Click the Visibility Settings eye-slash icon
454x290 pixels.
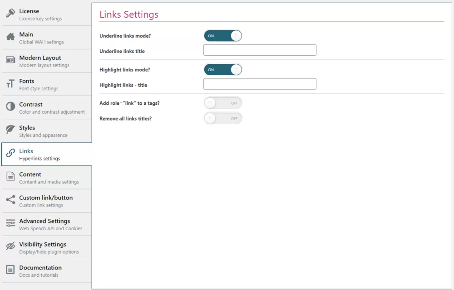(x=10, y=247)
